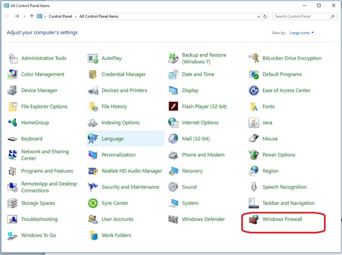This screenshot has width=342, height=255.
Task: Open the Troubleshooting link
Action: tap(39, 219)
